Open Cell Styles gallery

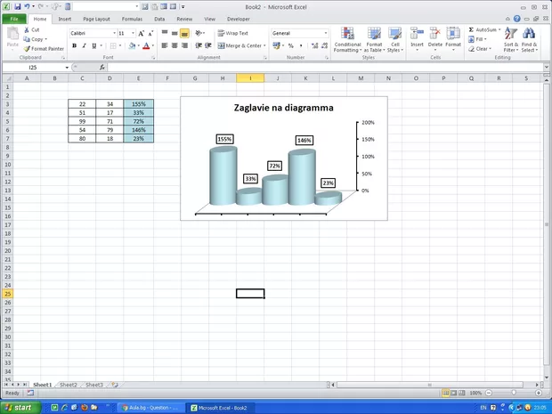coord(394,40)
